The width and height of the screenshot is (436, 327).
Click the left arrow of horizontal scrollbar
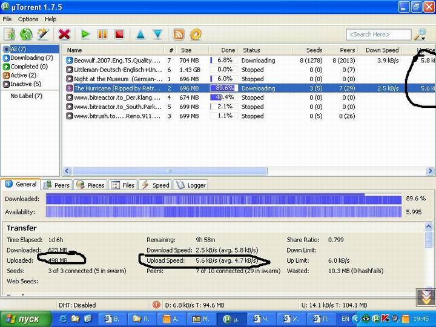coord(67,171)
